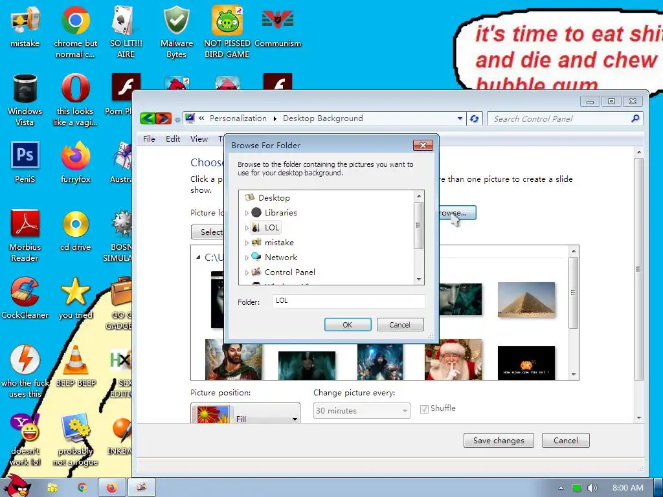Viewport: 663px width, 497px height.
Task: Open 'NOT PISSED BIRD GAME' icon
Action: coord(227,20)
